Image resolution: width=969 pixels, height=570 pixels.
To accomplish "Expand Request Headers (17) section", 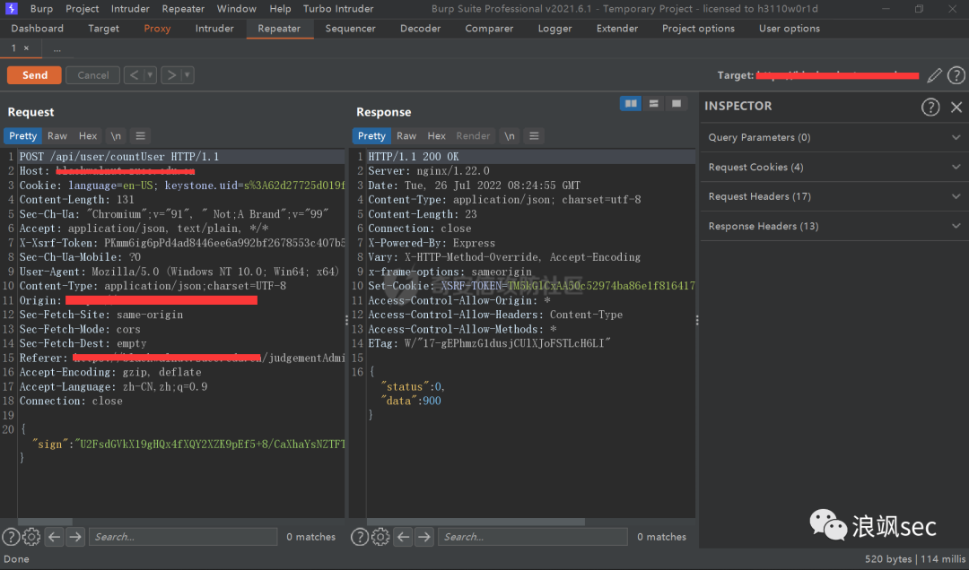I will click(834, 196).
